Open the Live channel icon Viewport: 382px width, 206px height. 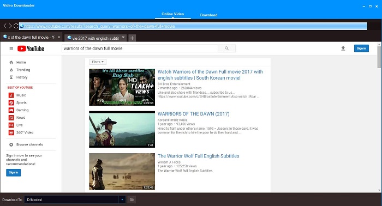[11, 125]
